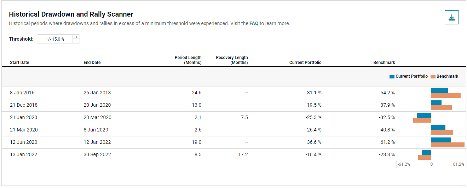Increase threshold with plus stepper
Viewport: 467px width, 188px height.
point(76,37)
